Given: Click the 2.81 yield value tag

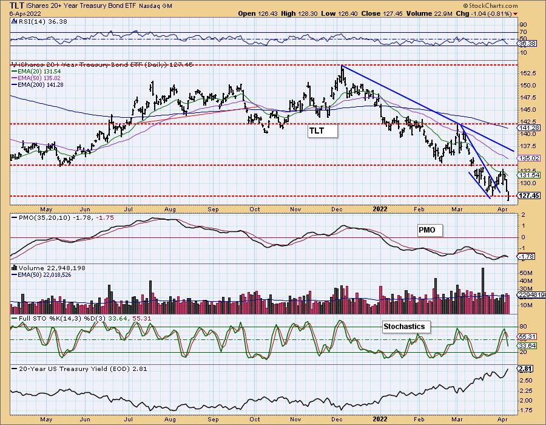Looking at the screenshot, I should point(525,369).
